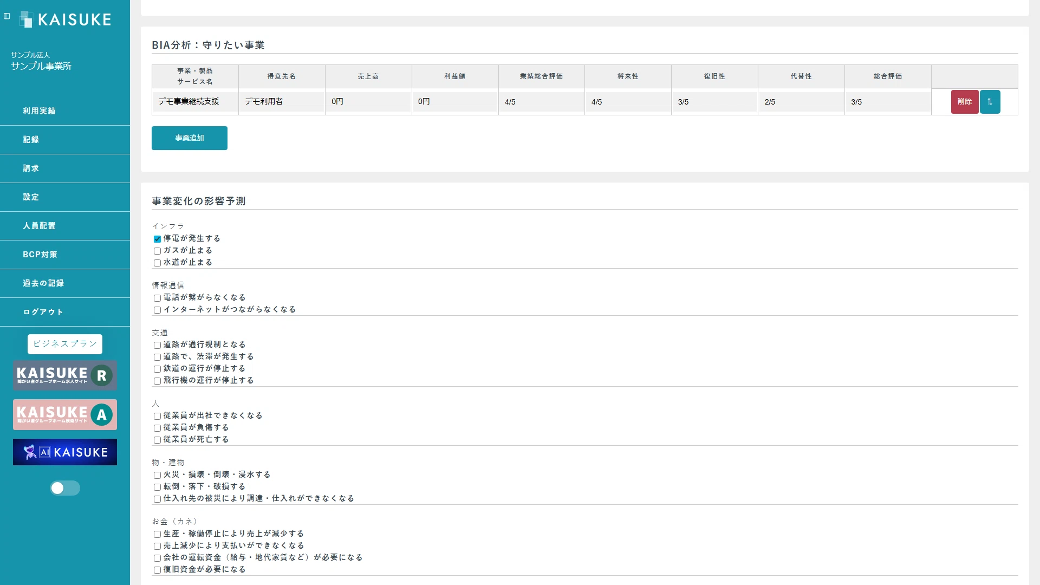
Task: Check 従業員が死亡する checkbox
Action: (x=157, y=440)
